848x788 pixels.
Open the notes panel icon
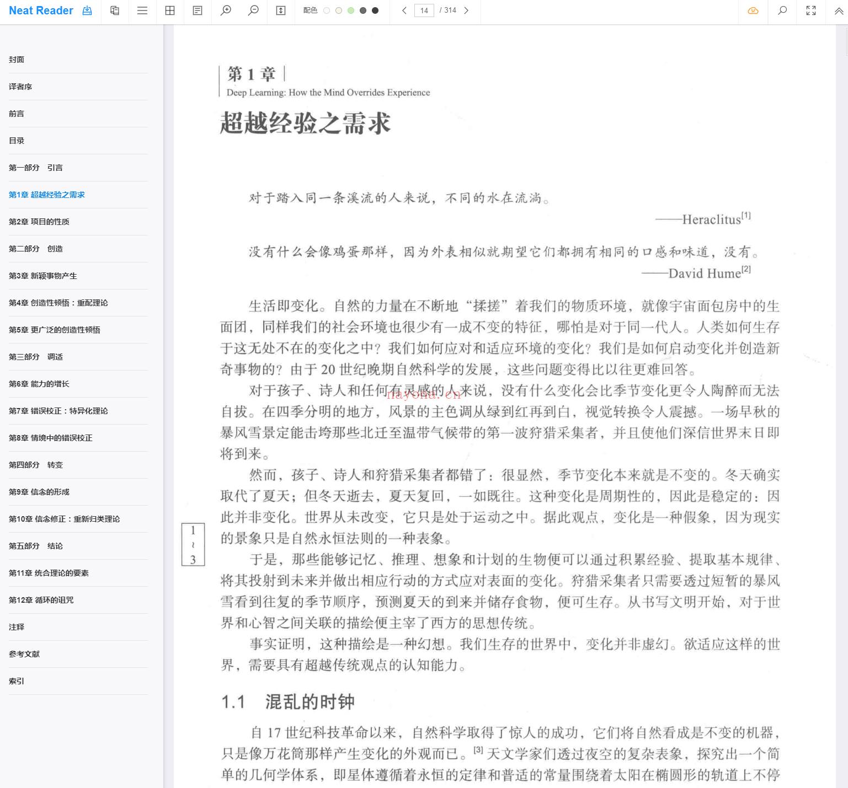198,10
